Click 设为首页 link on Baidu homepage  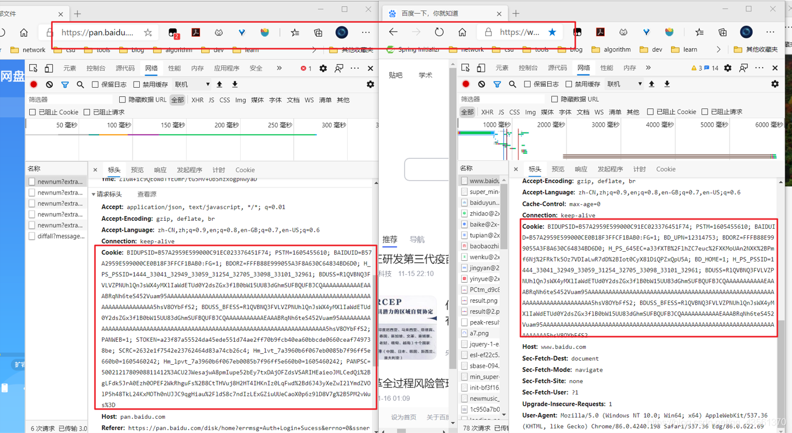point(403,417)
